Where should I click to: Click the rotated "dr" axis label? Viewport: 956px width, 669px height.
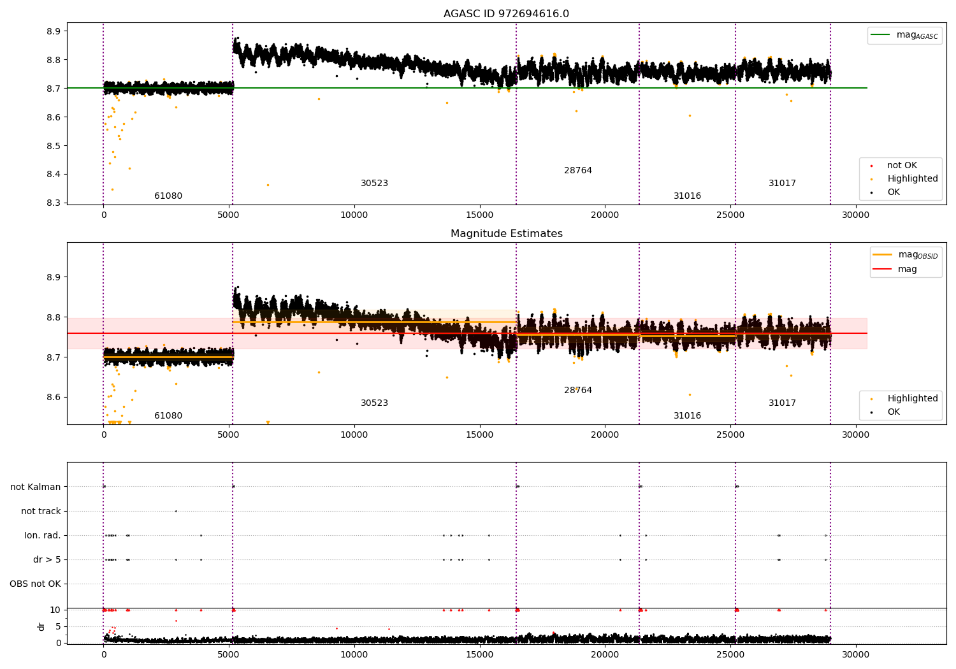41,626
